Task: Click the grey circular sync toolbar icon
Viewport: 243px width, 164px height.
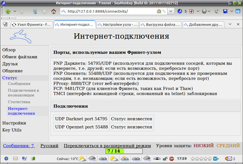Action: coord(217,11)
